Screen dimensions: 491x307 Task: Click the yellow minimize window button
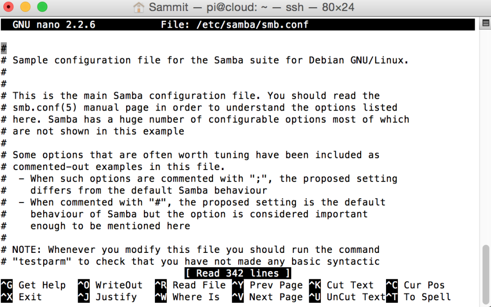point(25,7)
